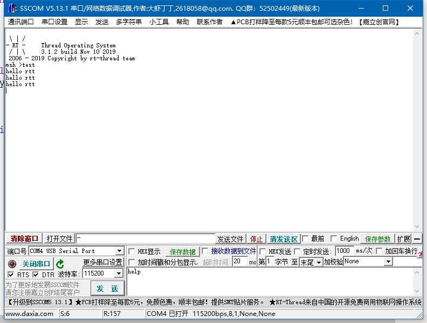Click the 清除窗口 button

(24, 238)
